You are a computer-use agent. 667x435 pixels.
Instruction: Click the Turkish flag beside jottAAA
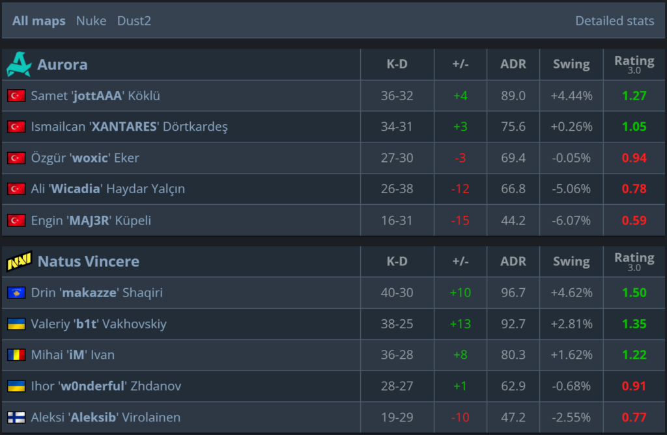(x=16, y=96)
